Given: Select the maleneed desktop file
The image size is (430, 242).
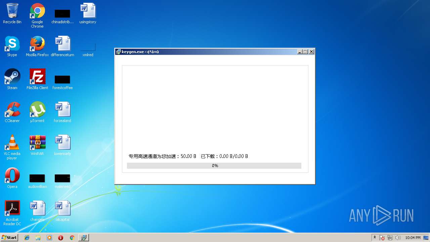Looking at the screenshot, I should pyautogui.click(x=62, y=182).
